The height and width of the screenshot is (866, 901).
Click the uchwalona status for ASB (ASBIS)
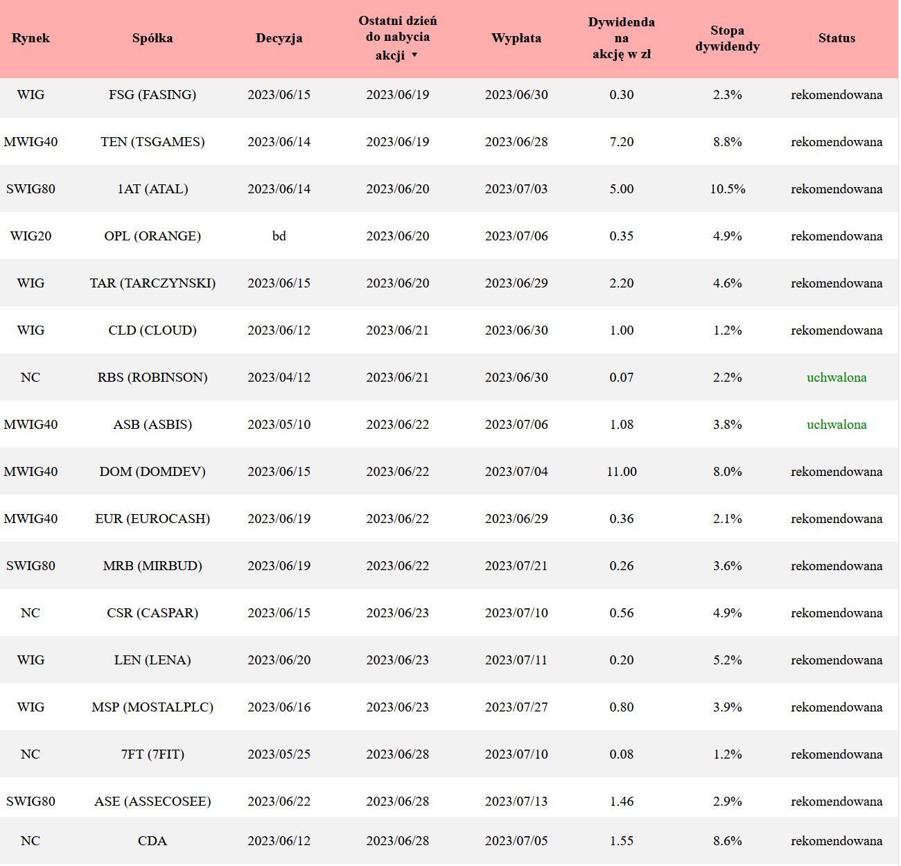point(837,425)
